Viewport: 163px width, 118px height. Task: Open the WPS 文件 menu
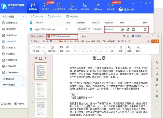pos(35,41)
